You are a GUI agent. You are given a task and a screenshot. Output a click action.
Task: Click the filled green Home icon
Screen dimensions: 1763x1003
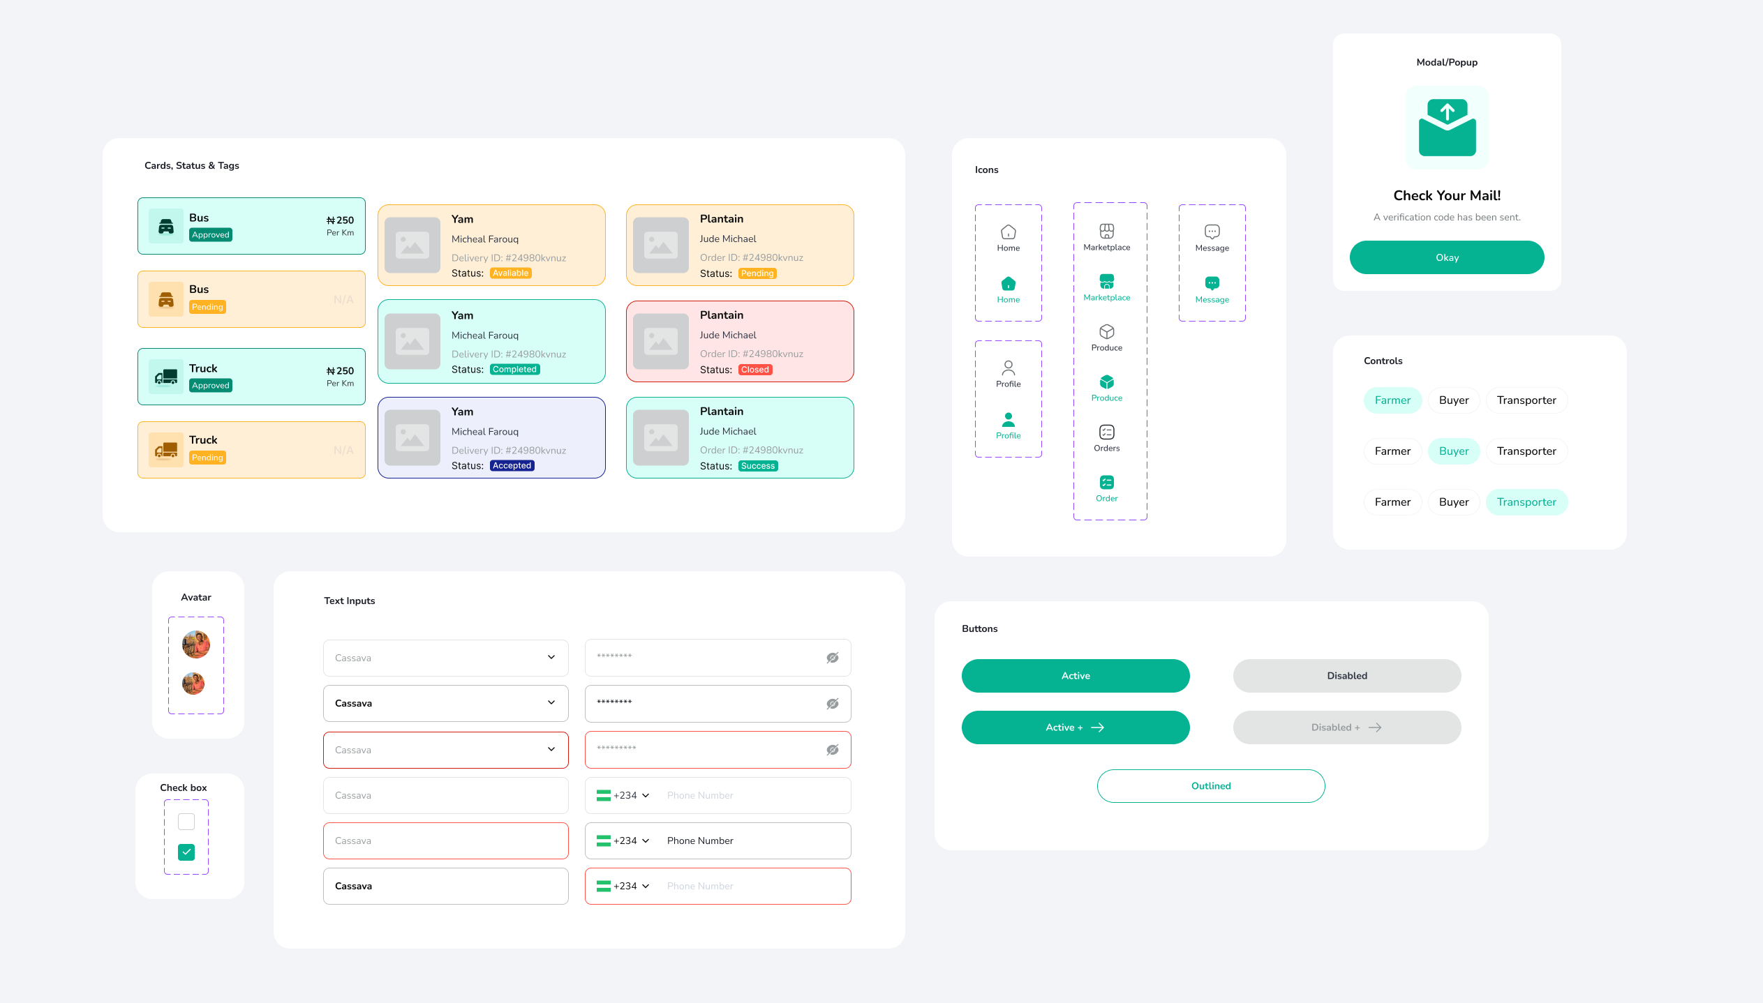(x=1008, y=283)
